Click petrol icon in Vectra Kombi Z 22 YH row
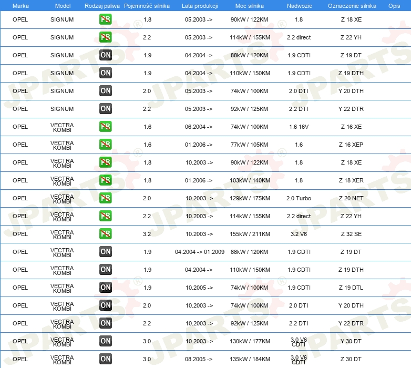 pos(105,216)
